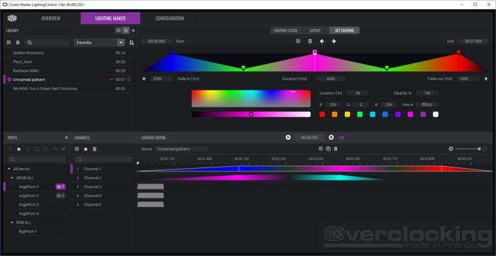
Task: Toggle the purple loop playback icon
Action: [x=342, y=138]
